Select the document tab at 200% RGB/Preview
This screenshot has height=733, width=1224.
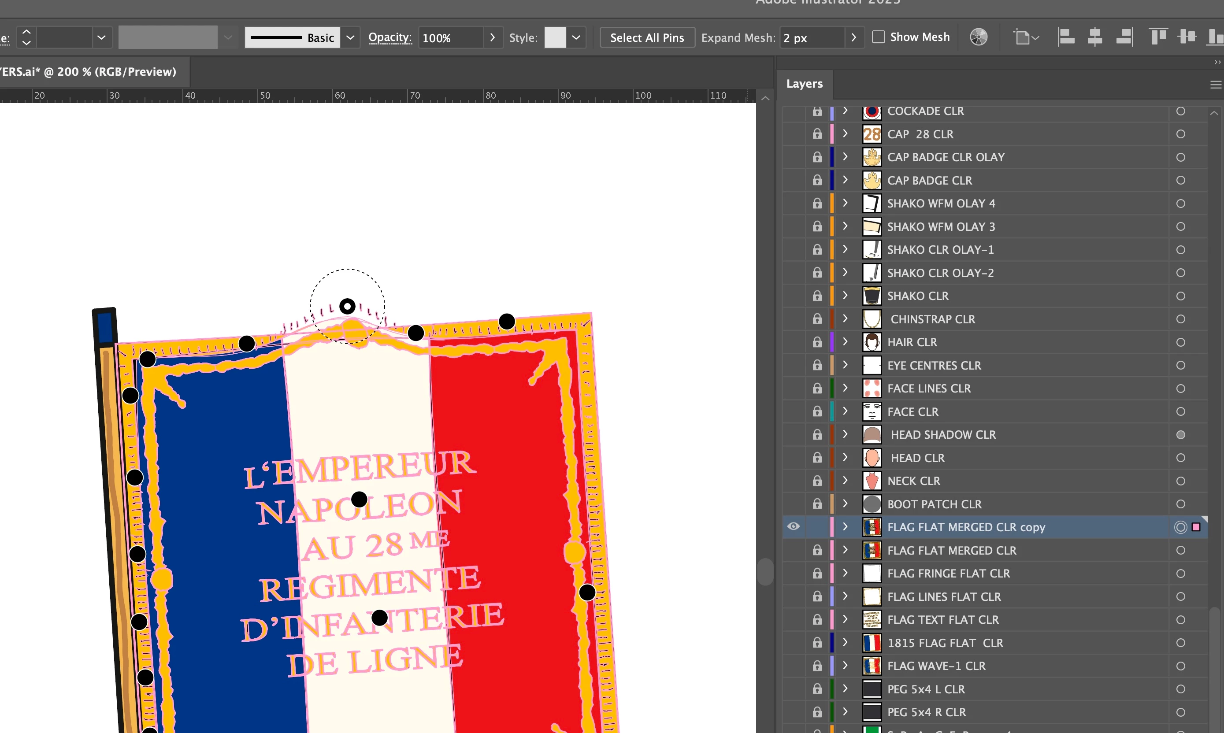pyautogui.click(x=89, y=72)
